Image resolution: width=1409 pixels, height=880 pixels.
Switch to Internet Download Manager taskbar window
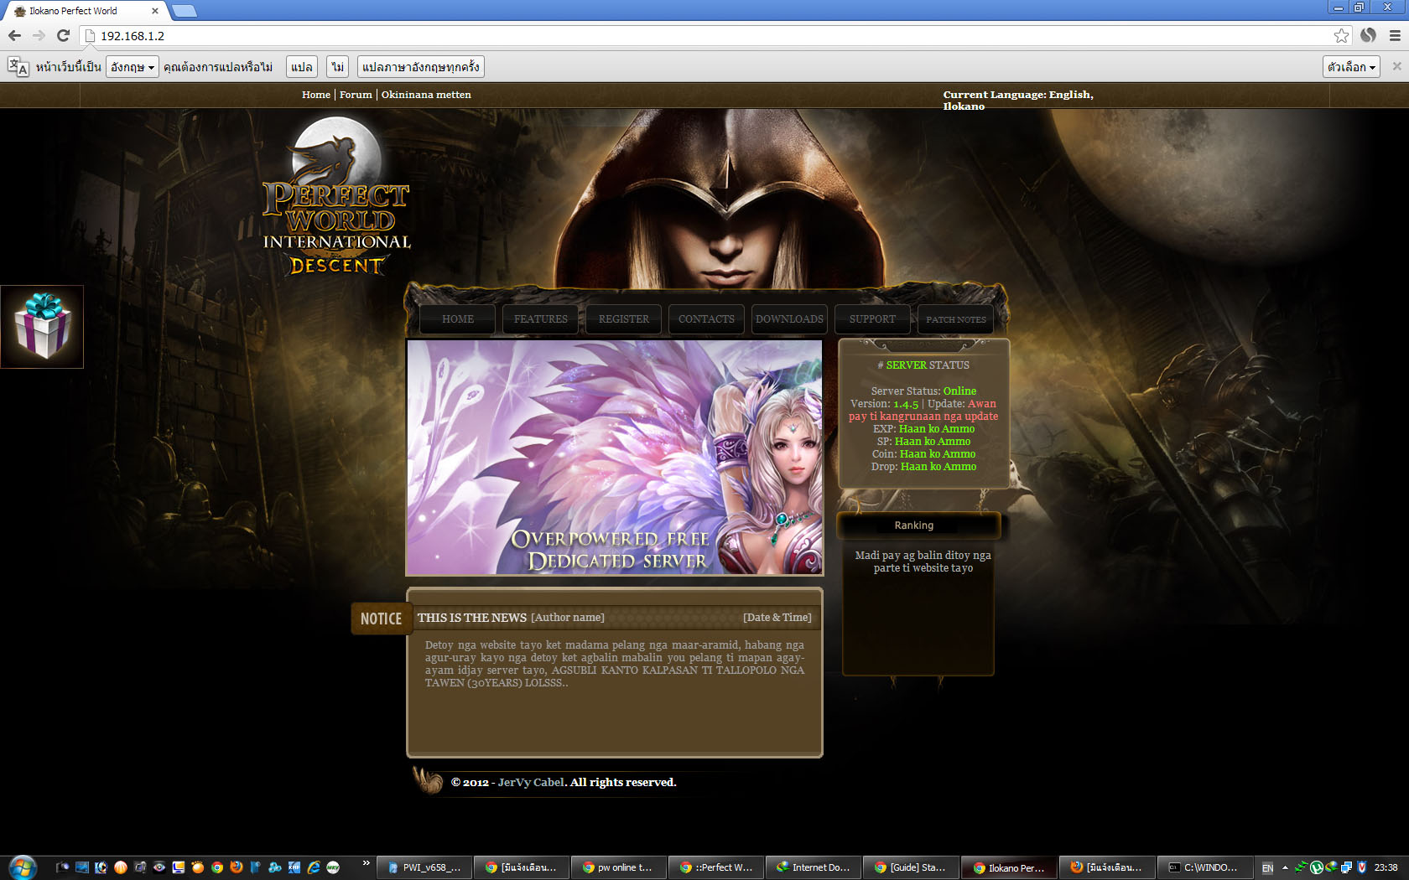[814, 867]
